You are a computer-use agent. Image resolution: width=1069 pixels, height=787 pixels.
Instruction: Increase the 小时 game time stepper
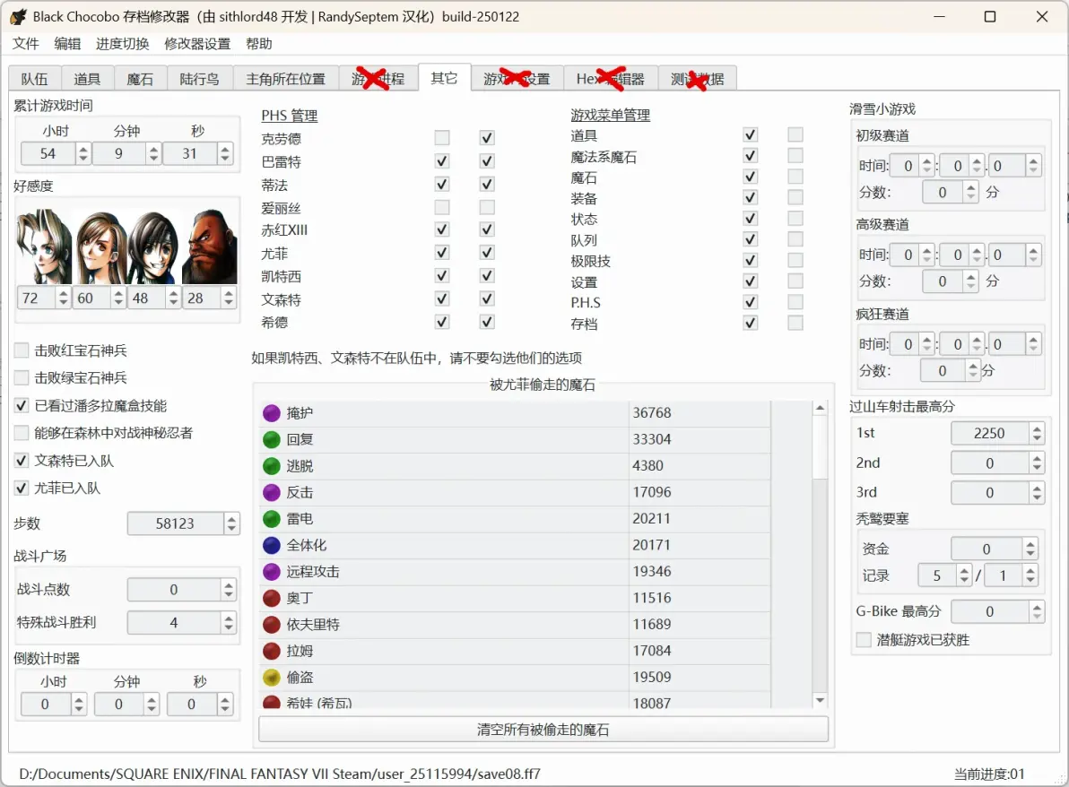(83, 149)
